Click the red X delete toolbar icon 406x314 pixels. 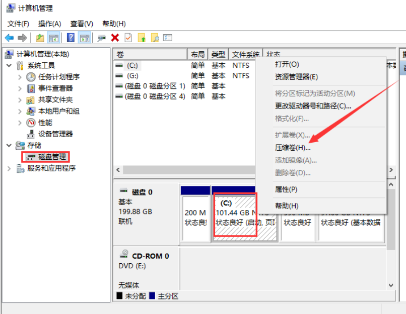pos(115,38)
